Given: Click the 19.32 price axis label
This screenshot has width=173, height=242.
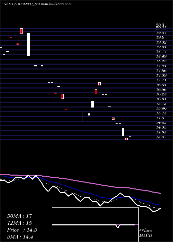Looking at the screenshot, I should click(161, 42).
